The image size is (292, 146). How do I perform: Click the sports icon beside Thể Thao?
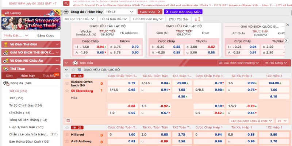coord(6,69)
